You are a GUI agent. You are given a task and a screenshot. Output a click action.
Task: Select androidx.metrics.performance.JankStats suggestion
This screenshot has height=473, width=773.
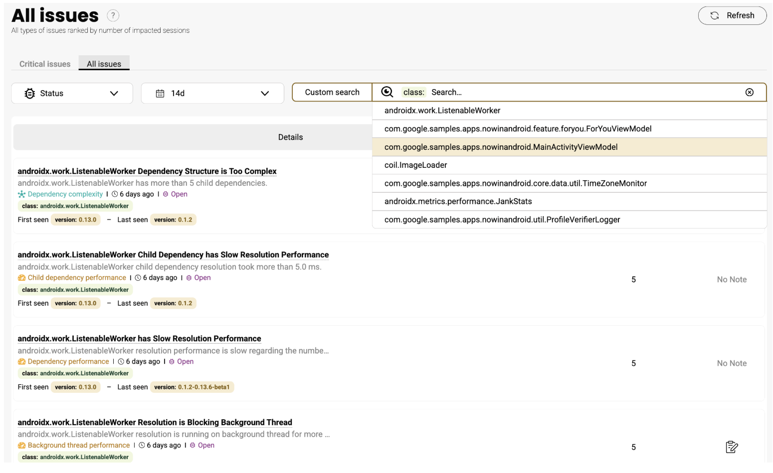(570, 202)
